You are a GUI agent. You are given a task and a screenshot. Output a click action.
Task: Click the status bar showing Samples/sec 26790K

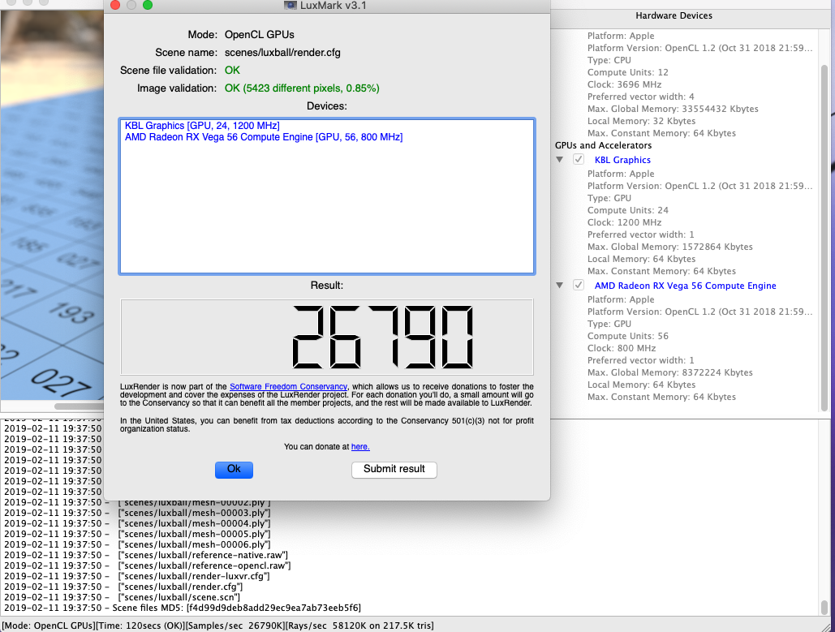[217, 626]
